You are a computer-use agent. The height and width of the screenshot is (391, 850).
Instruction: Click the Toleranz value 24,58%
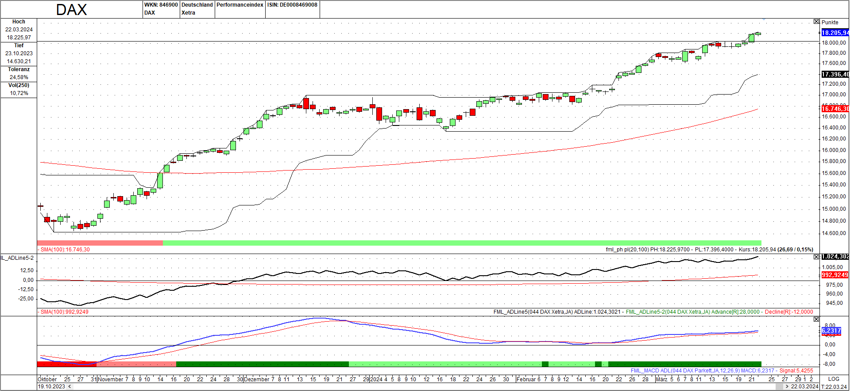click(19, 77)
